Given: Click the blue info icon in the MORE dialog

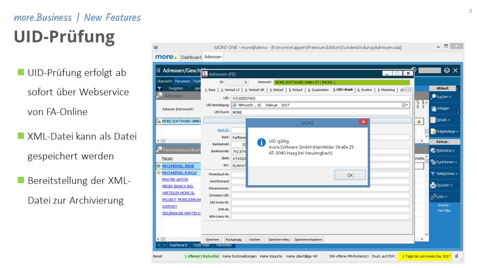Looking at the screenshot, I should coord(261,142).
